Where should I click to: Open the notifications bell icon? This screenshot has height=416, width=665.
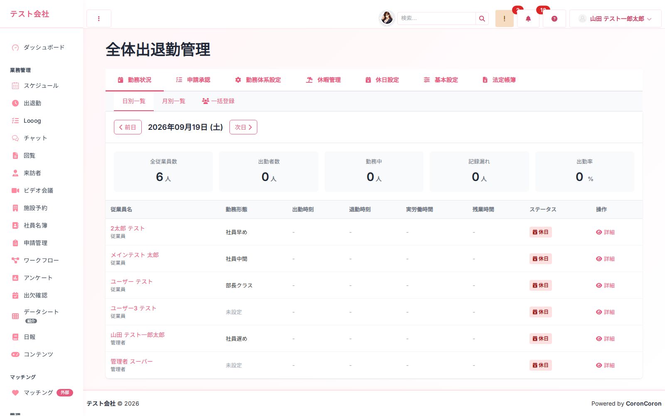(x=528, y=19)
